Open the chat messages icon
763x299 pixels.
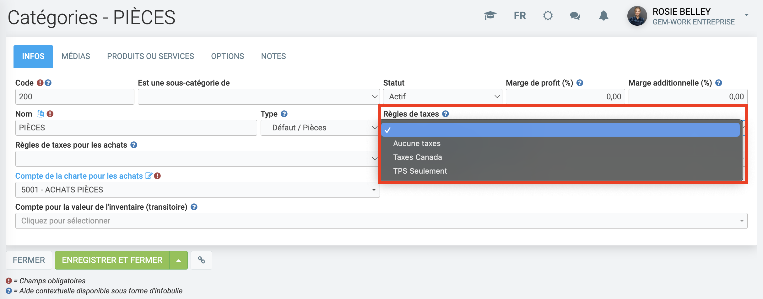[575, 15]
